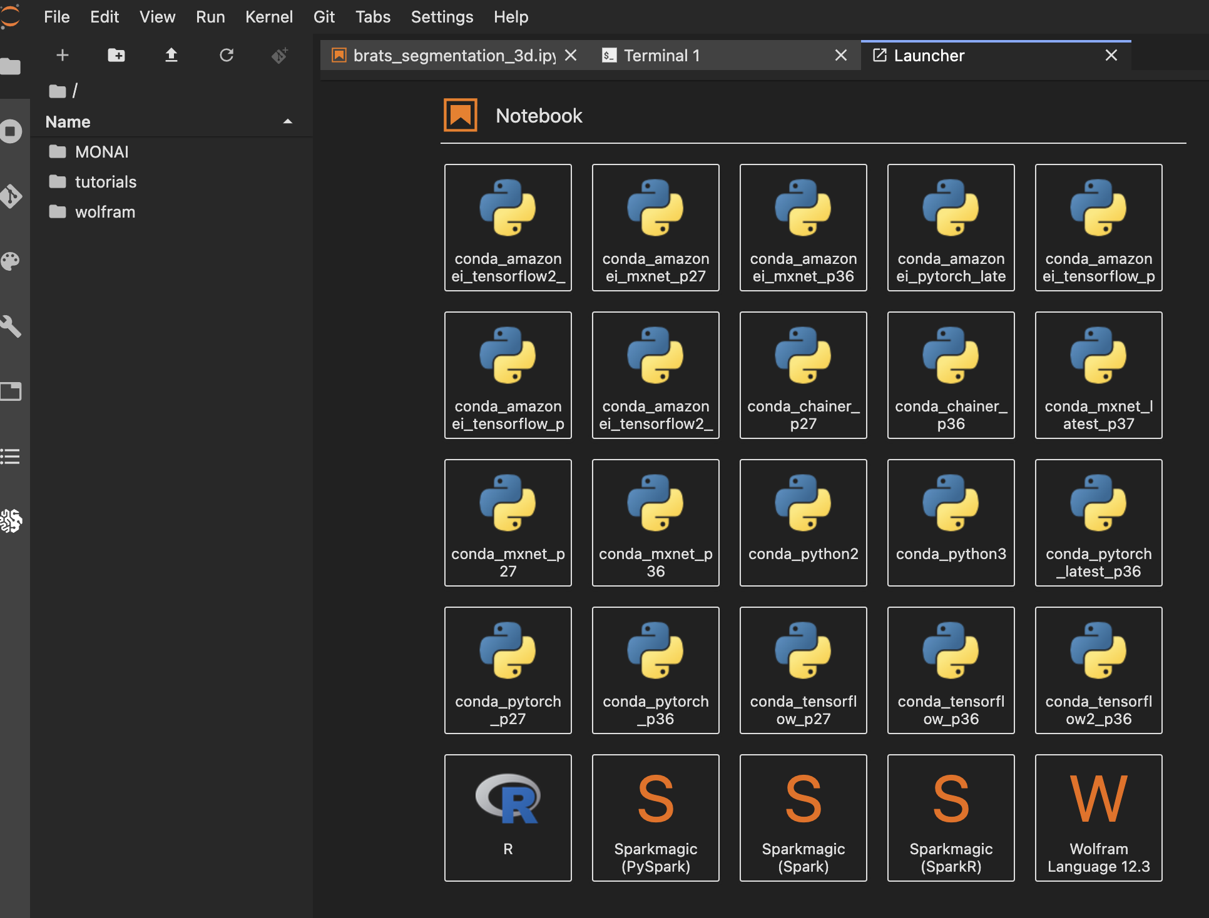1209x918 pixels.
Task: Launch conda_tensorflow_p36 notebook
Action: pyautogui.click(x=951, y=670)
